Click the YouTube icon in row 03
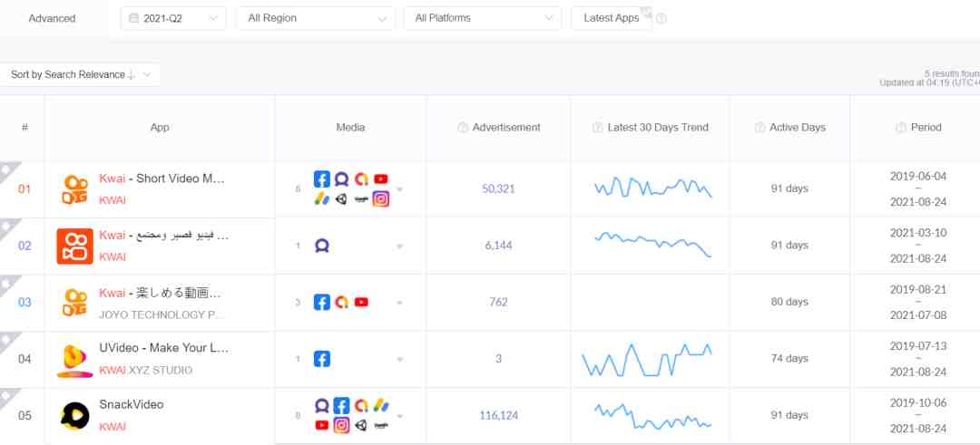 [x=361, y=303]
